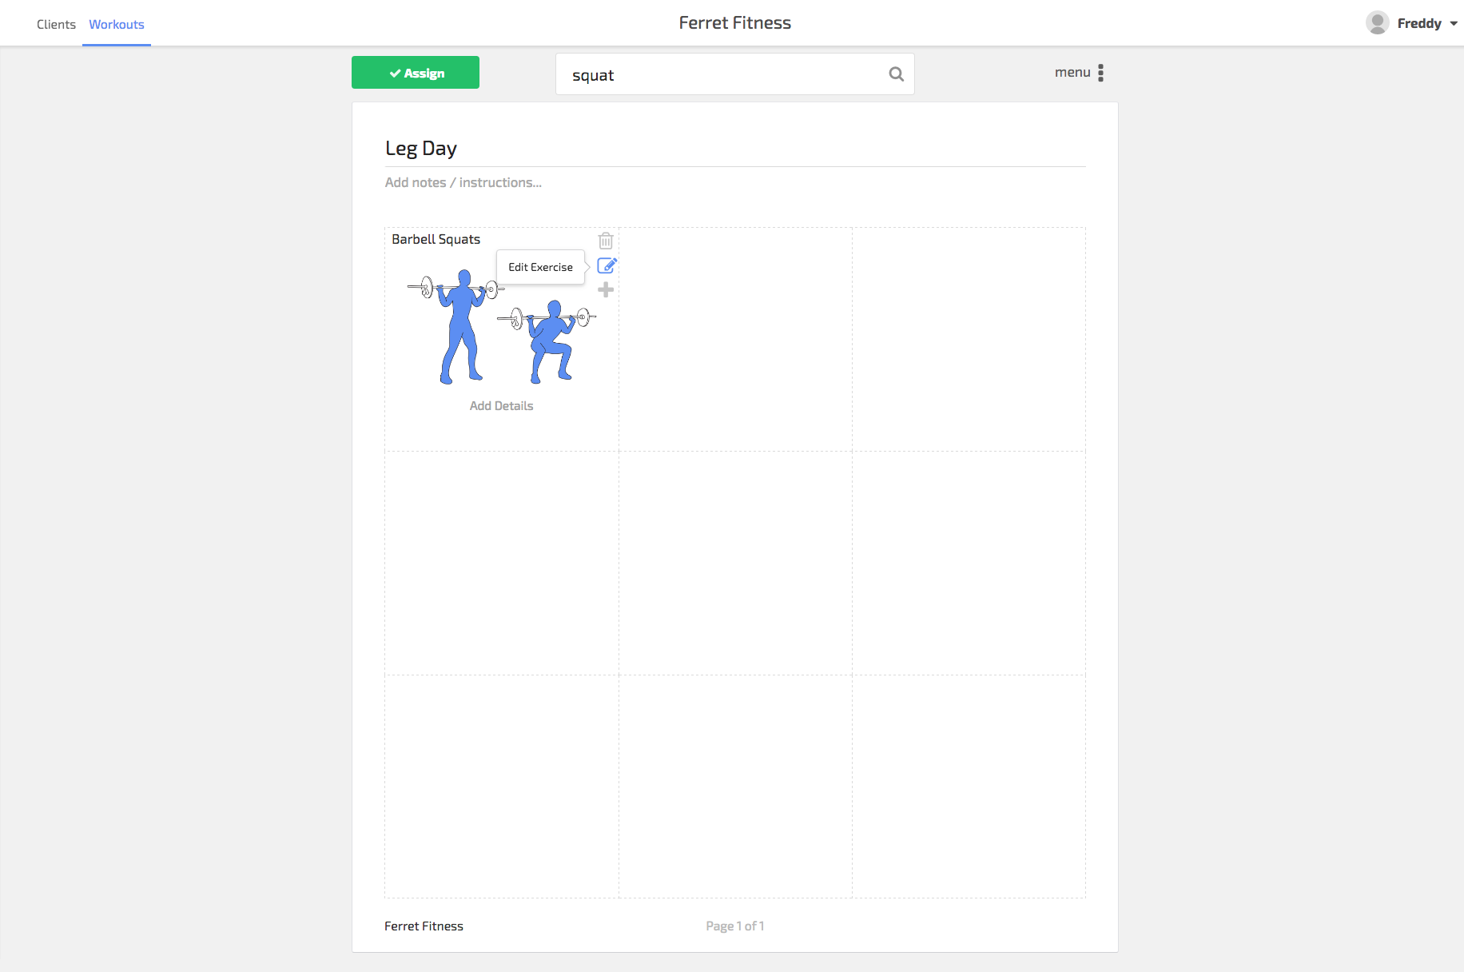Open the Clients tab
Screen dimensions: 1464x972
(x=56, y=24)
